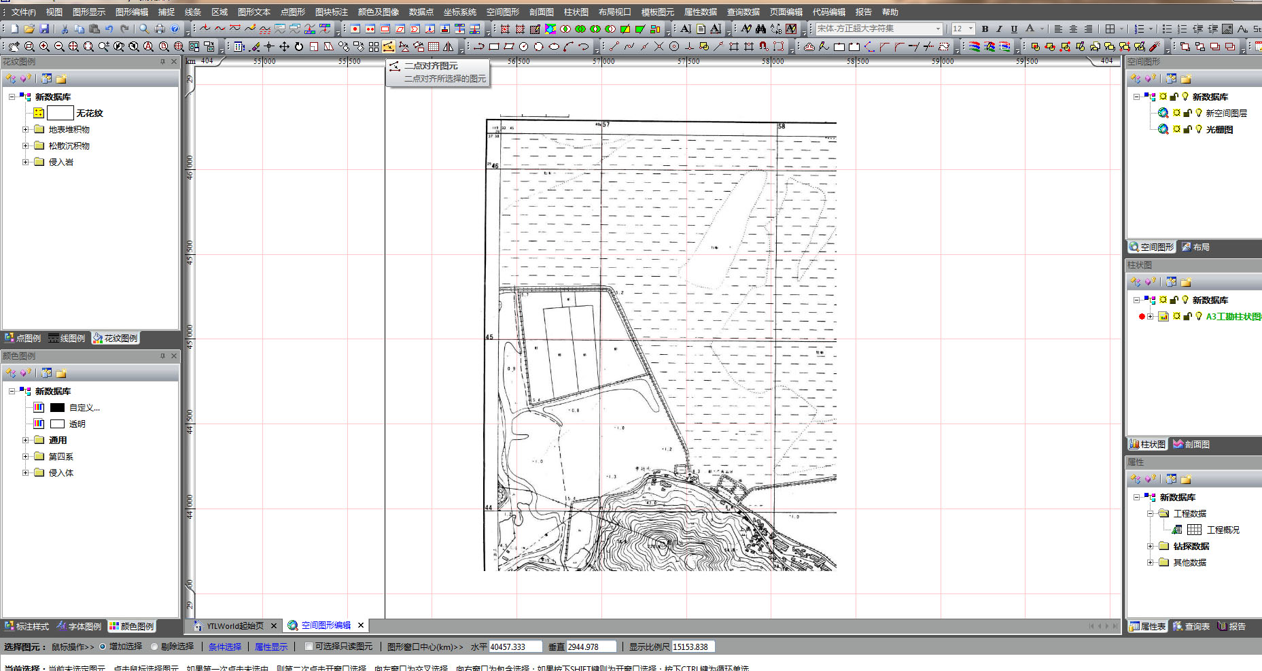This screenshot has width=1262, height=671.
Task: Tick the 可选择只读图元 checkbox
Action: (x=309, y=647)
